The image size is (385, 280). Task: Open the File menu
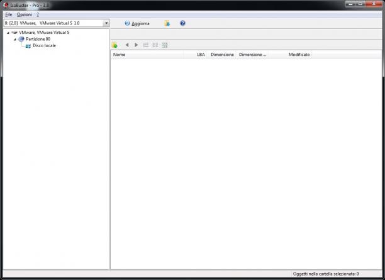(9, 14)
